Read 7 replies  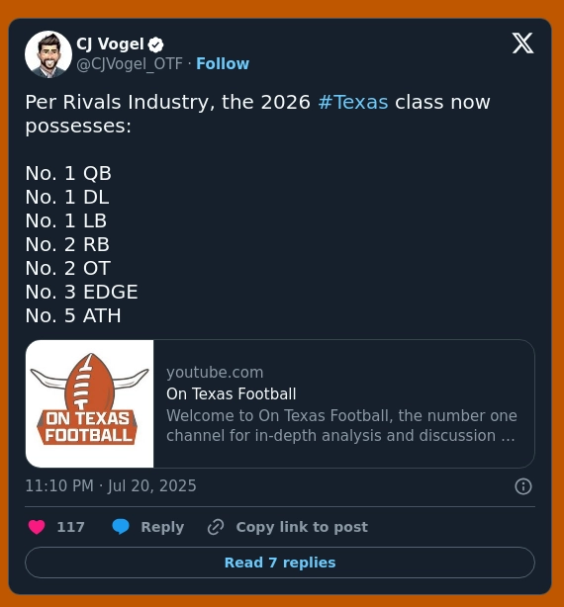click(x=280, y=563)
